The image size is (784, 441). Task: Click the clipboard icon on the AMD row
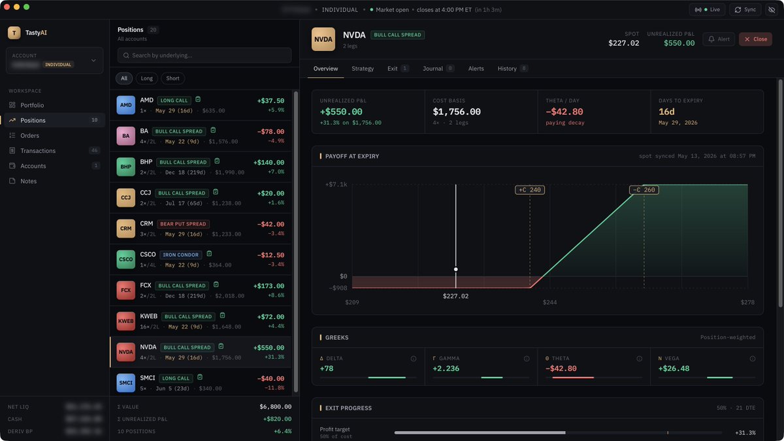(x=198, y=100)
